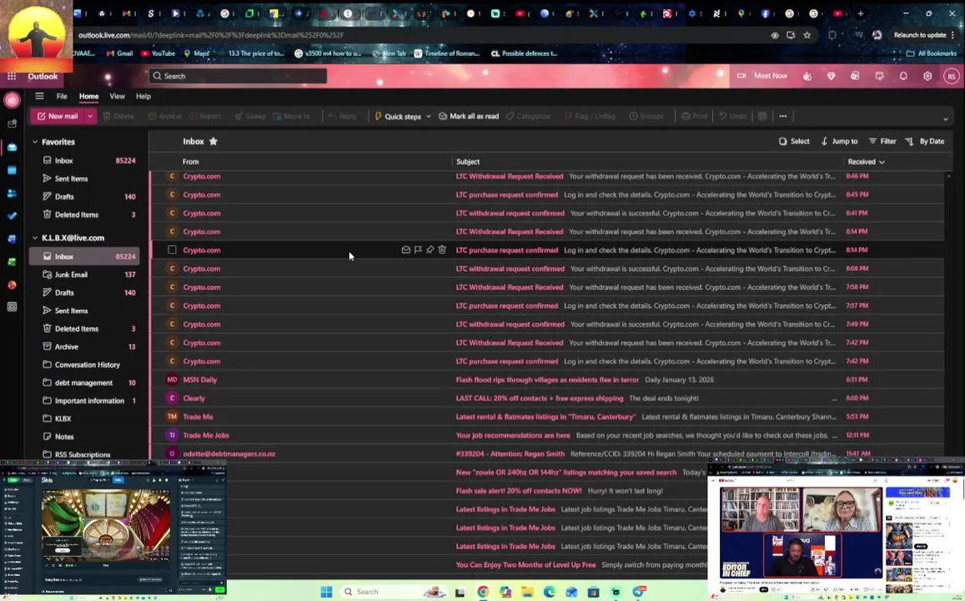Expand the ribbon display options chevron
965x601 pixels.
945,119
